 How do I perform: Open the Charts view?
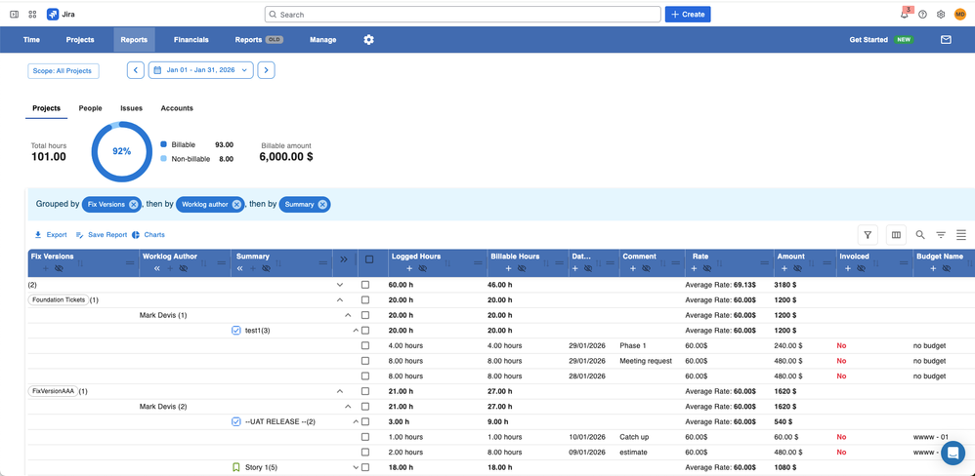coord(148,235)
